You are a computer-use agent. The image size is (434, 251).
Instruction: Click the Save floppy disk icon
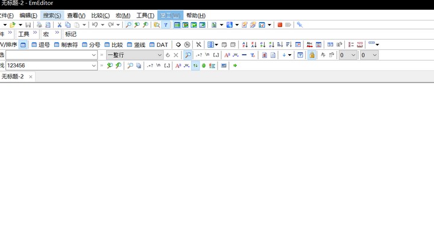[x=28, y=25]
